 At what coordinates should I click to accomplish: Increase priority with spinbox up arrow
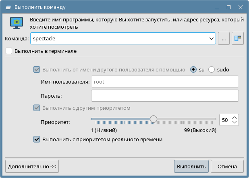[x=235, y=117]
